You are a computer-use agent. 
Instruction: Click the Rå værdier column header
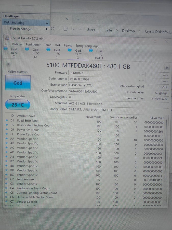[x=156, y=118]
